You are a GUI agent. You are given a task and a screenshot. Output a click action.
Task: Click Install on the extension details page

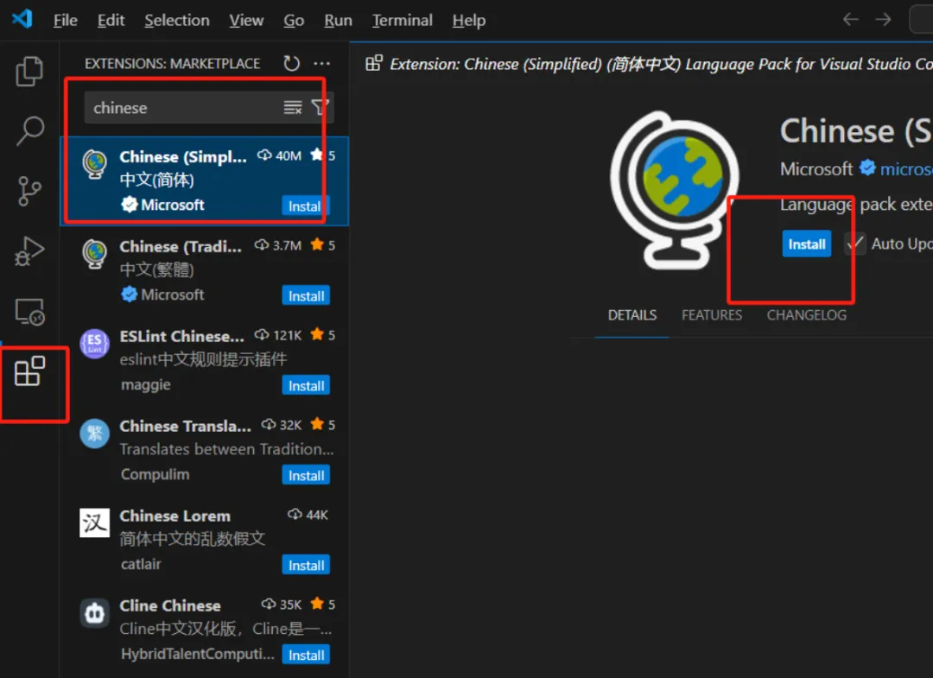(x=806, y=244)
